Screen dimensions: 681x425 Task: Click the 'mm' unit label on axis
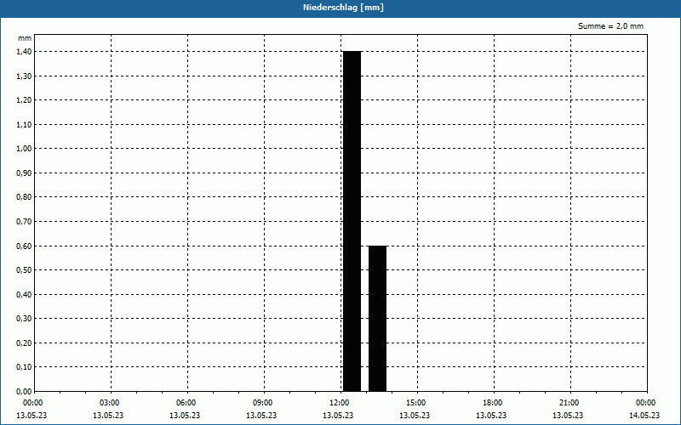coord(25,38)
